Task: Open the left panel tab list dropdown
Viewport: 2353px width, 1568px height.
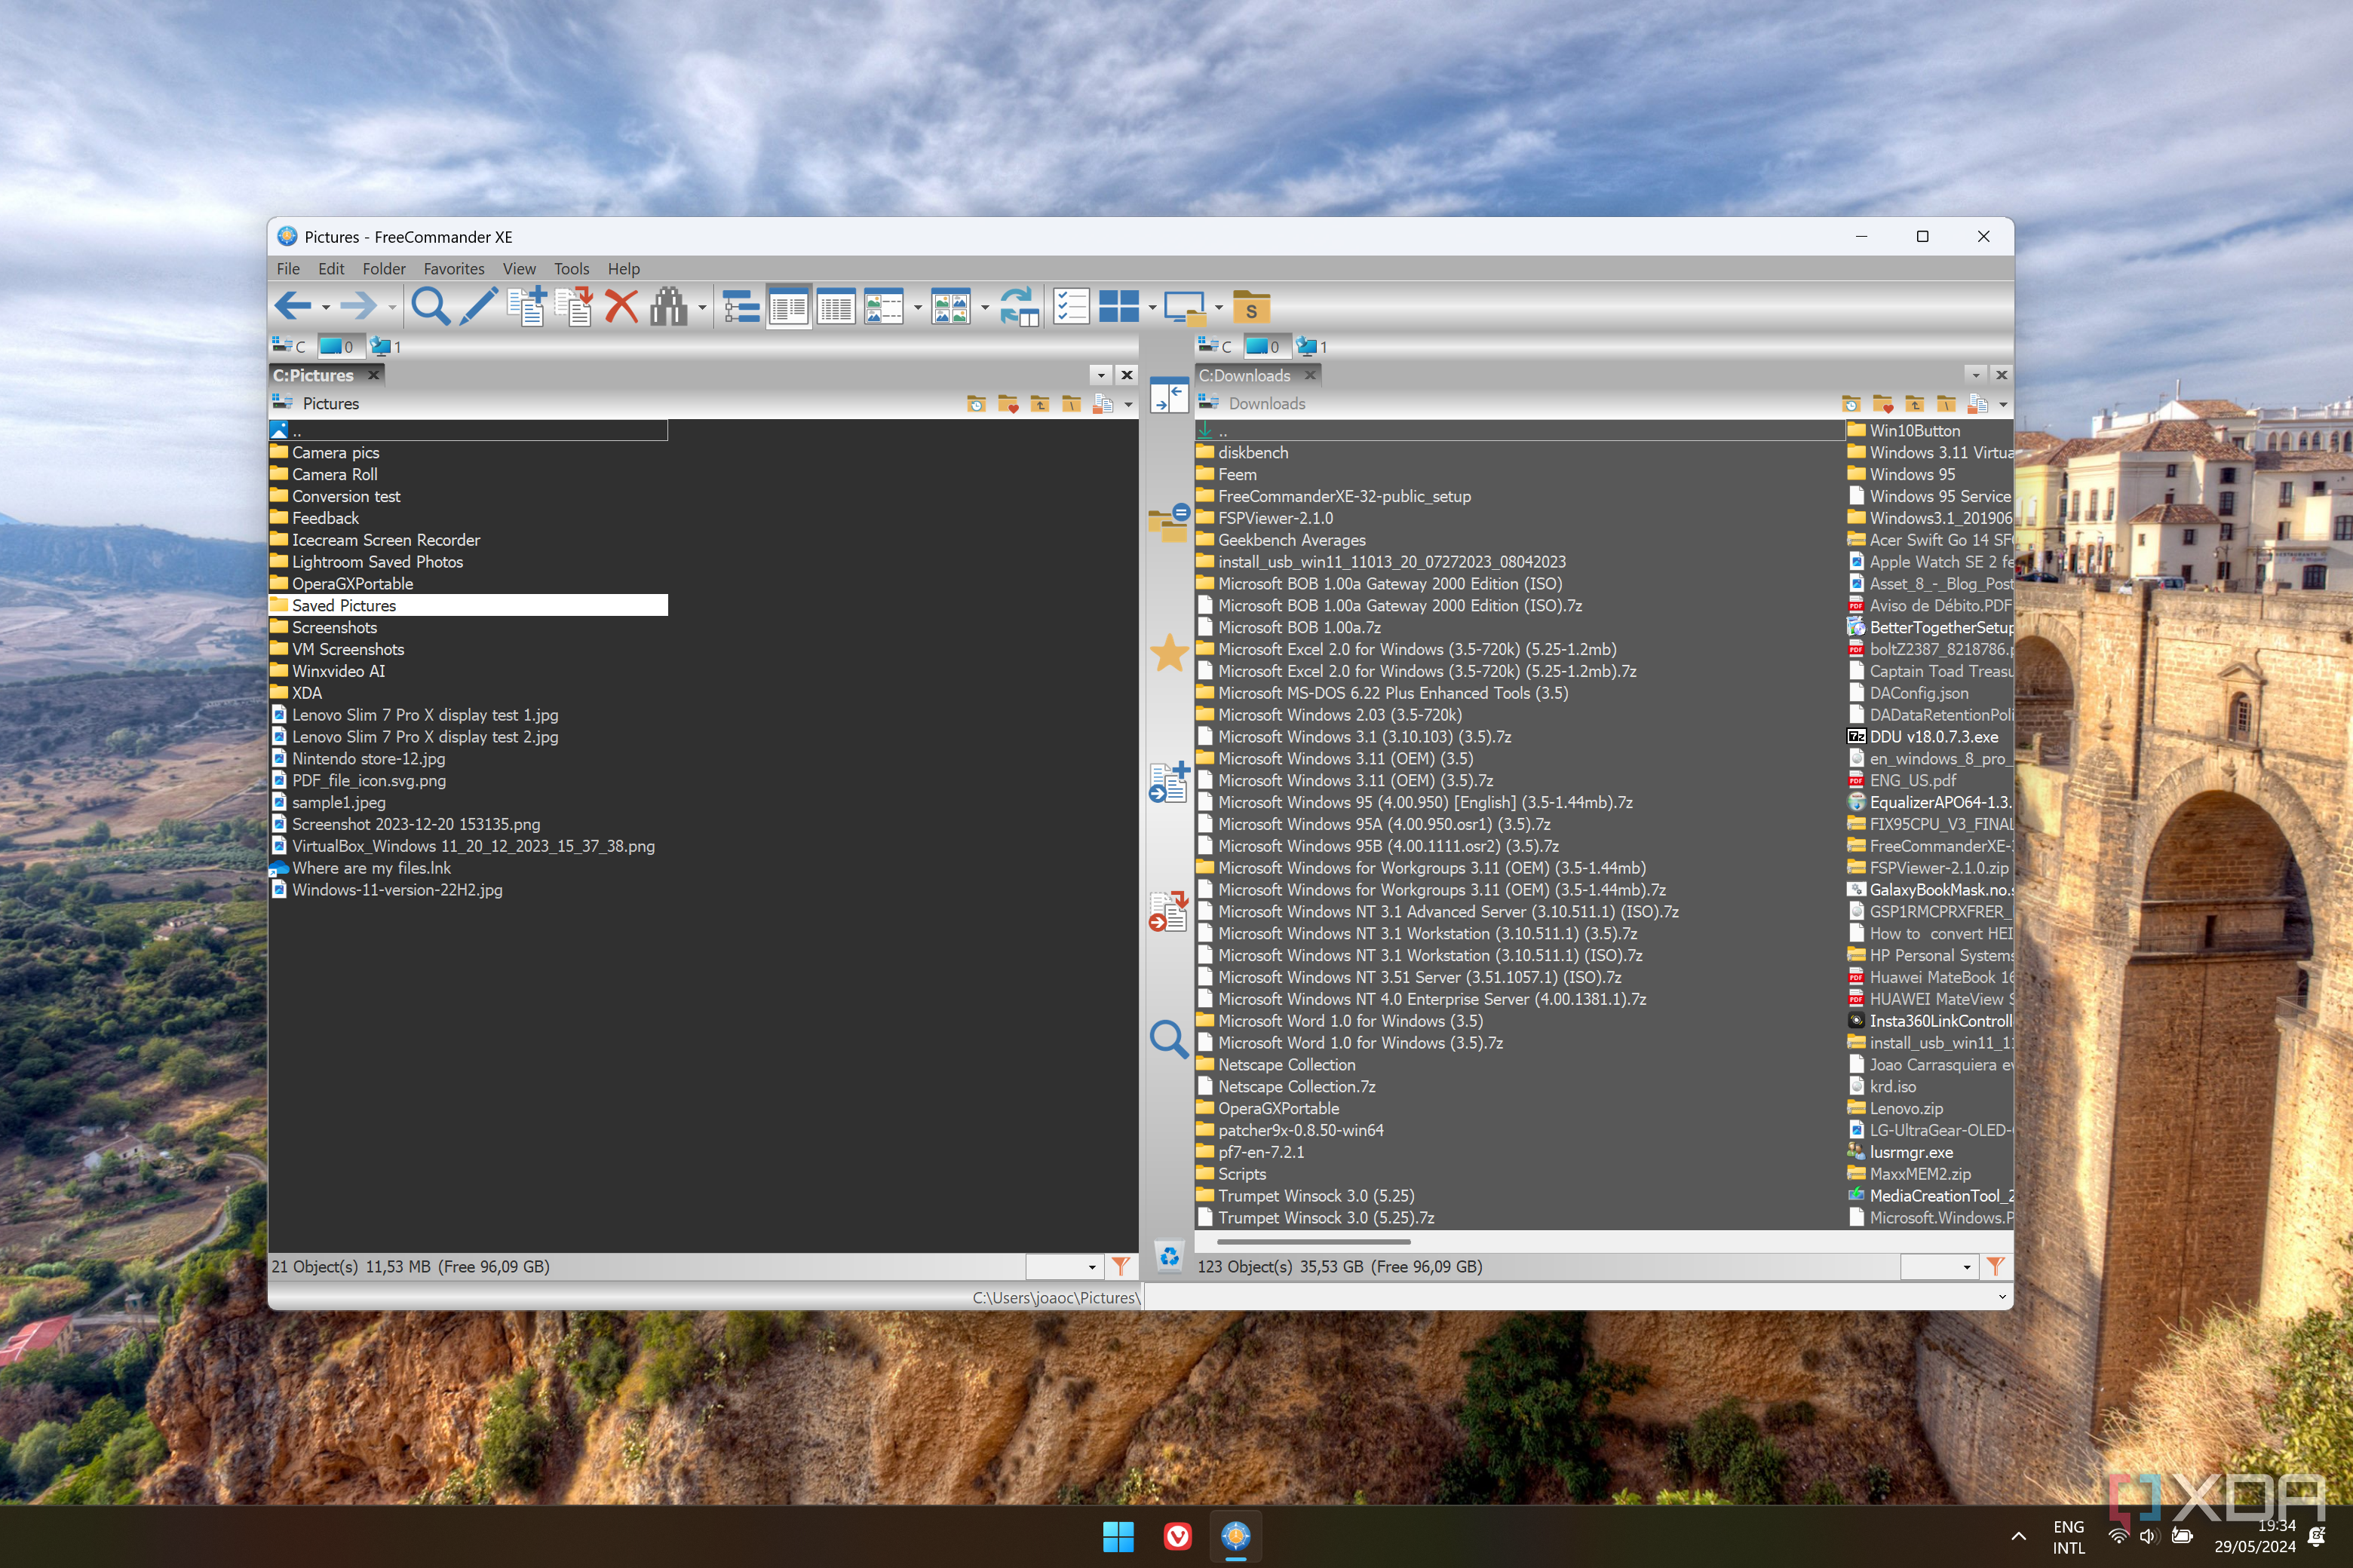Action: [x=1100, y=375]
